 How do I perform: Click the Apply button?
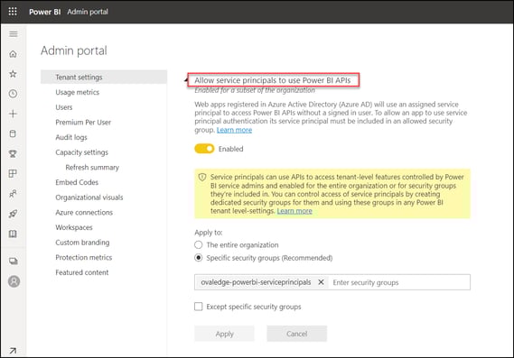click(224, 334)
